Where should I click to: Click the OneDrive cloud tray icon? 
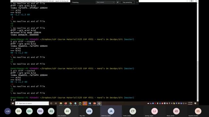point(148,103)
